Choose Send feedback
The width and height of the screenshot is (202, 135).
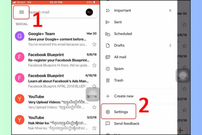pos(138,123)
